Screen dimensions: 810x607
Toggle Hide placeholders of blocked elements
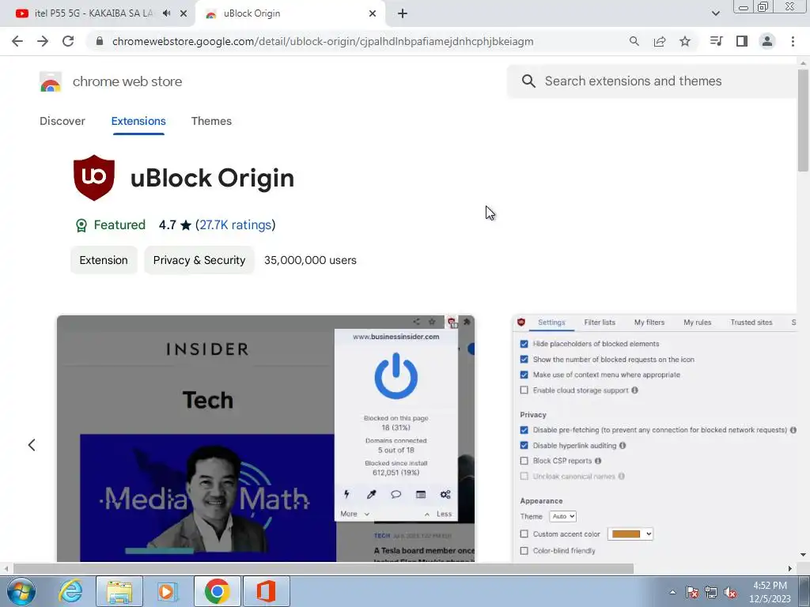(x=524, y=344)
